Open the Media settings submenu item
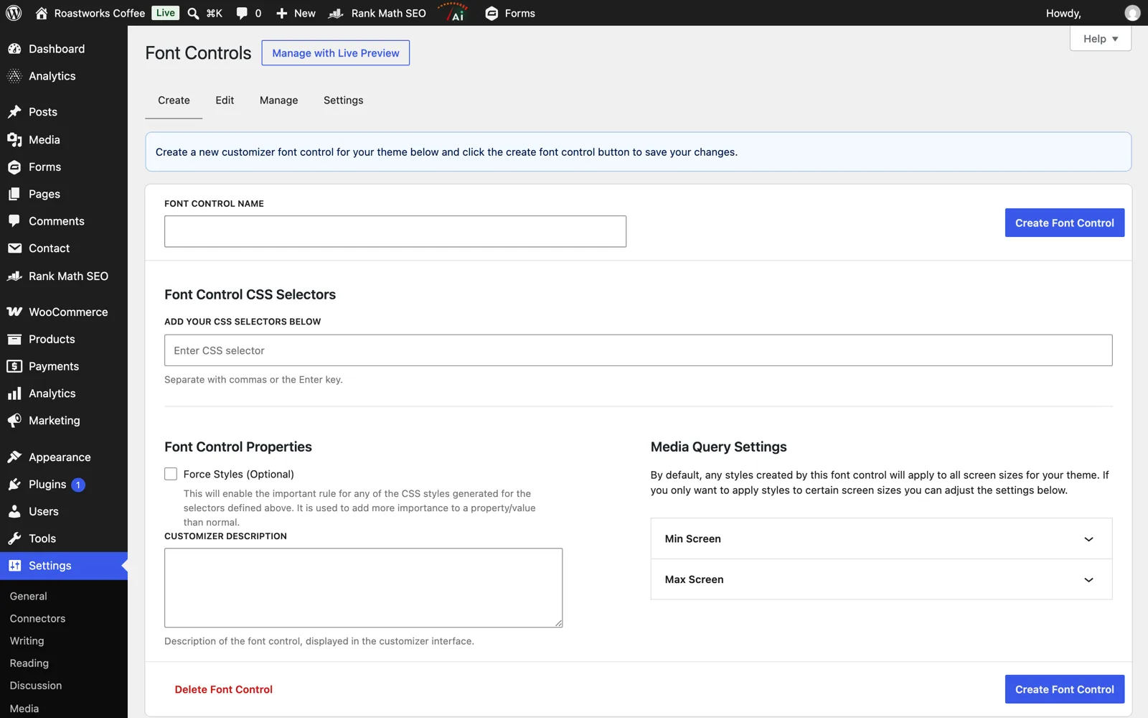The width and height of the screenshot is (1148, 718). 24,708
